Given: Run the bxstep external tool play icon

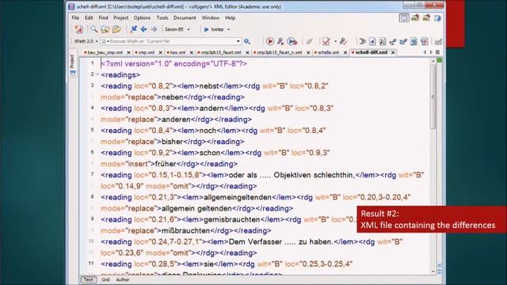Looking at the screenshot, I should tap(206, 29).
